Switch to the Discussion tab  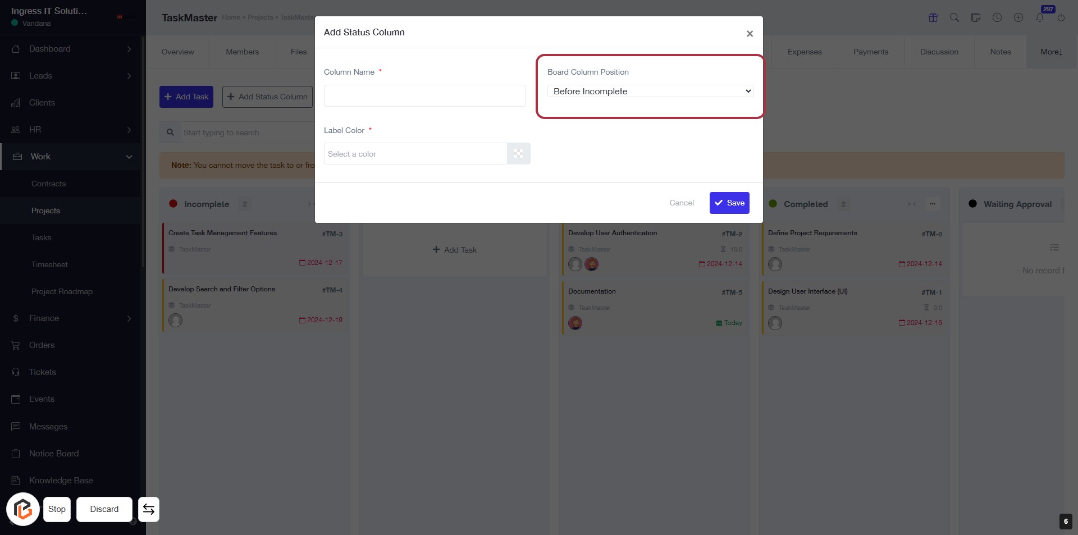tap(939, 52)
